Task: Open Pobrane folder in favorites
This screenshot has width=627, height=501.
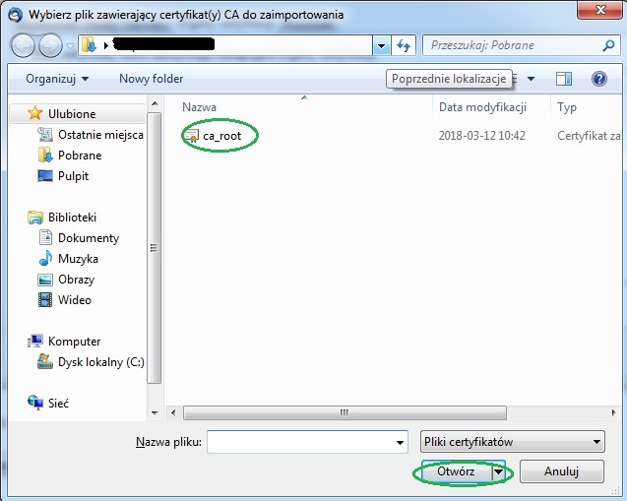Action: 79,156
